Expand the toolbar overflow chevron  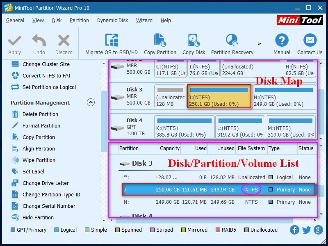click(260, 43)
